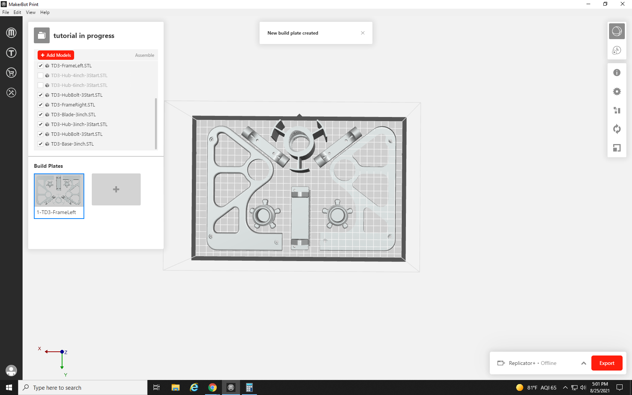Screen dimensions: 632x395
Task: Open the user account profile icon
Action: pyautogui.click(x=11, y=371)
